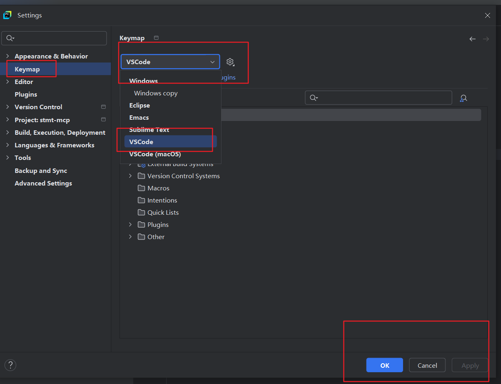Open the Plugins settings page in the sidebar
501x384 pixels.
(55, 94)
